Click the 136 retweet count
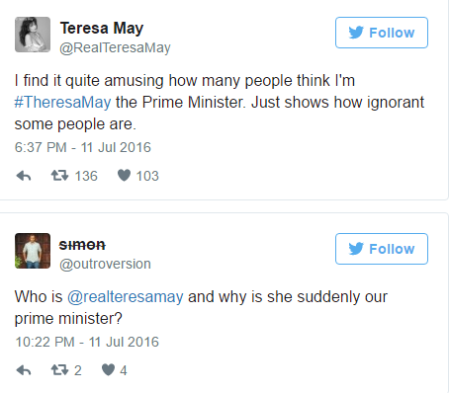The height and width of the screenshot is (393, 449). [86, 176]
